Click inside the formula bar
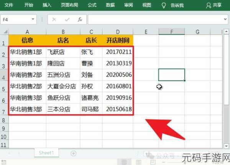 pyautogui.click(x=156, y=20)
